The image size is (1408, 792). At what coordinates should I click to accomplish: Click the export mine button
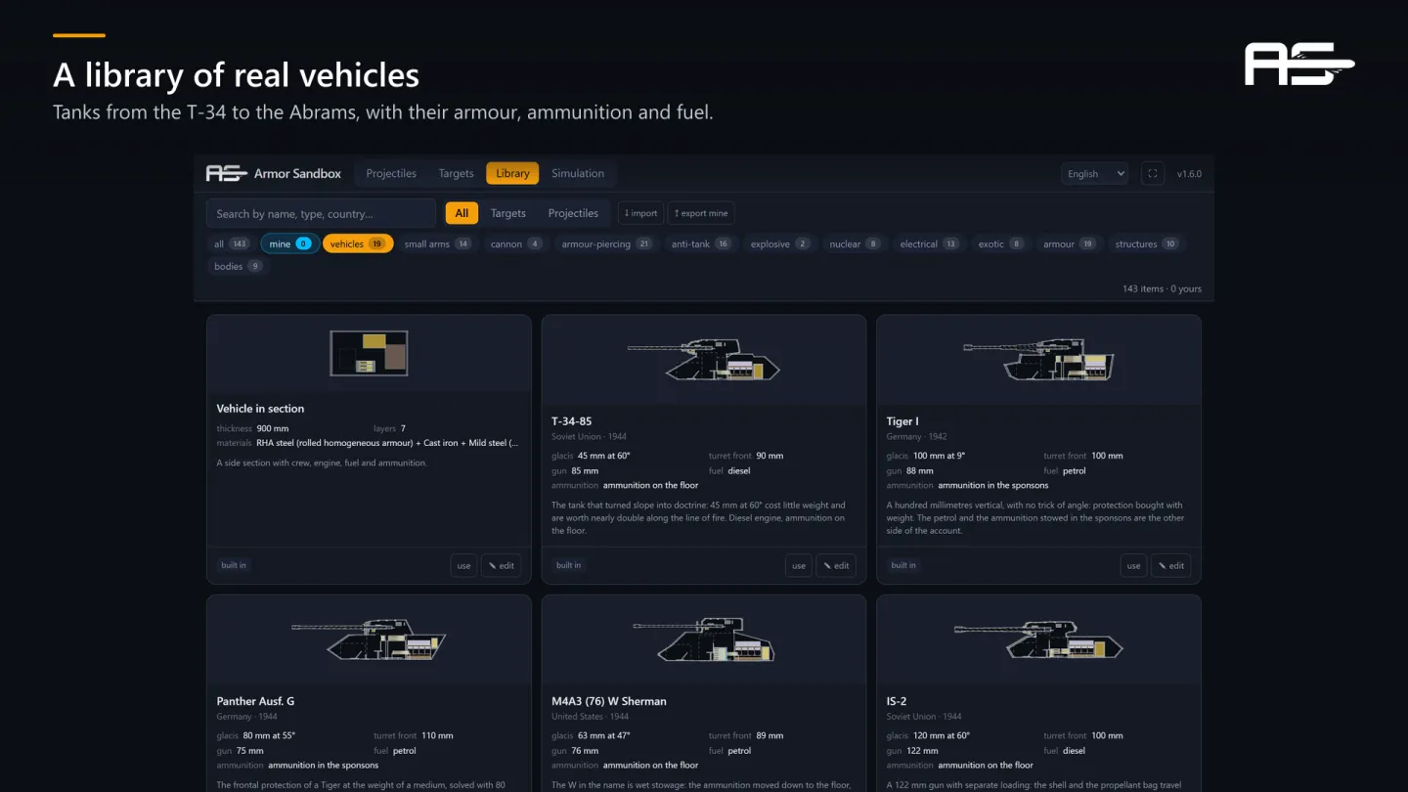(x=701, y=213)
